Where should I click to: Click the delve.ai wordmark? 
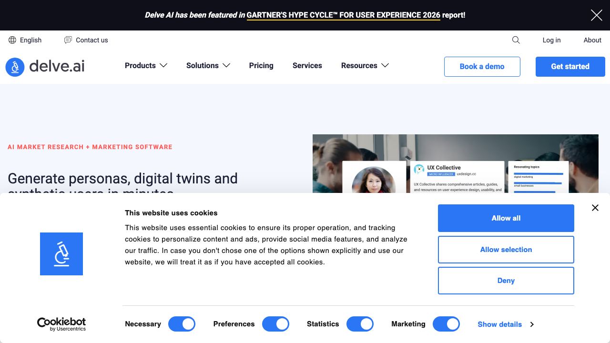[x=57, y=66]
